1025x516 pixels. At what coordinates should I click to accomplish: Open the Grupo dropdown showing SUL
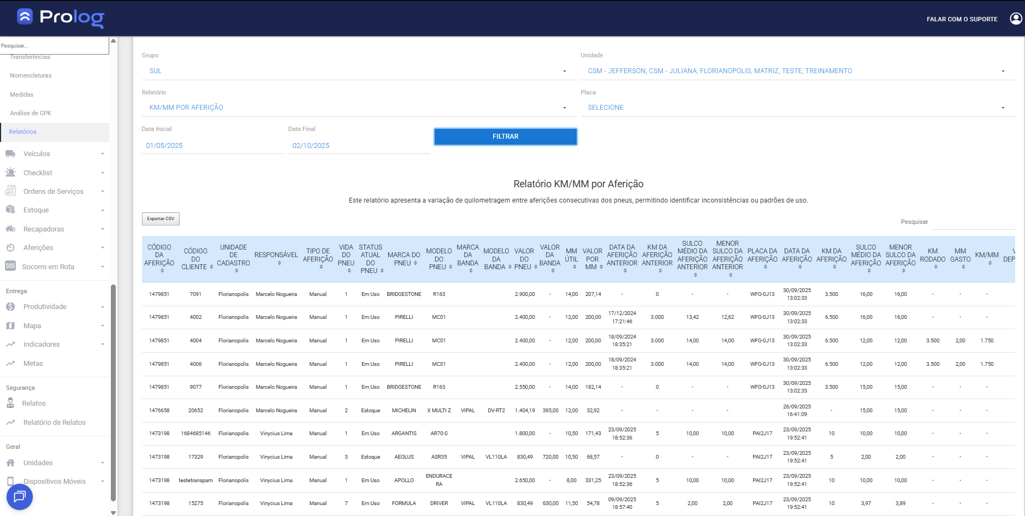[358, 71]
